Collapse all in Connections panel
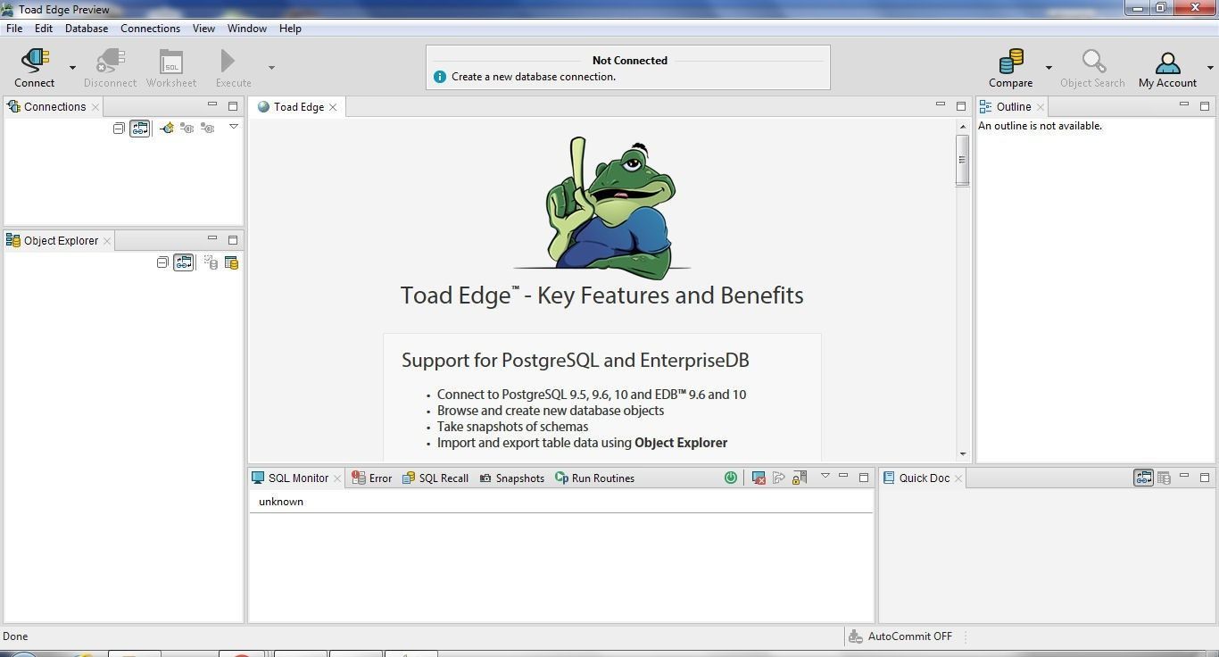The height and width of the screenshot is (657, 1219). click(119, 129)
